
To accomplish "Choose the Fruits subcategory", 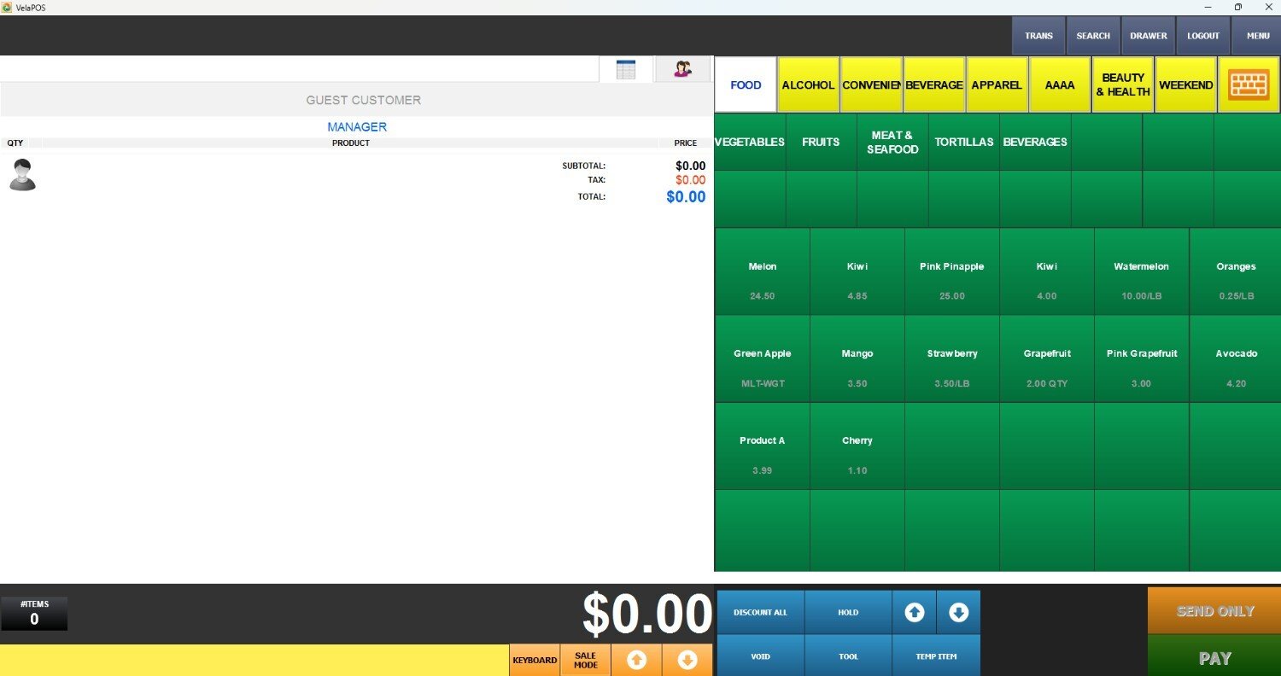I will pos(821,142).
